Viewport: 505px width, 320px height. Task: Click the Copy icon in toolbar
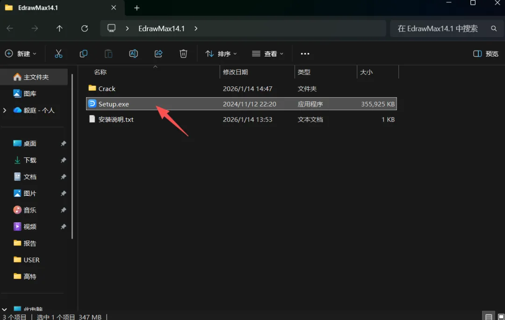83,54
